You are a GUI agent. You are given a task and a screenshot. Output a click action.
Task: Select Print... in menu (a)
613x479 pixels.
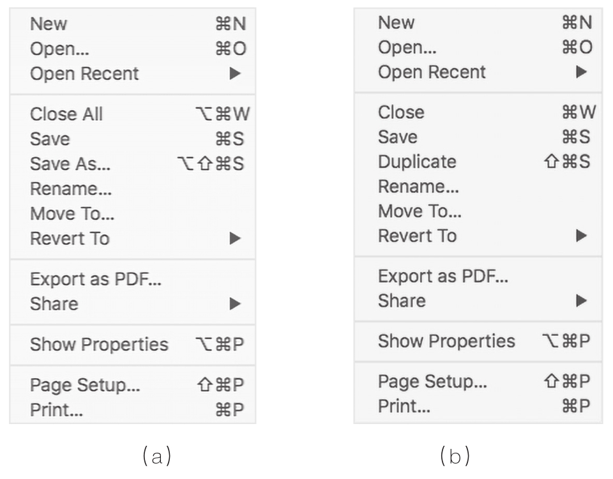[x=56, y=410]
